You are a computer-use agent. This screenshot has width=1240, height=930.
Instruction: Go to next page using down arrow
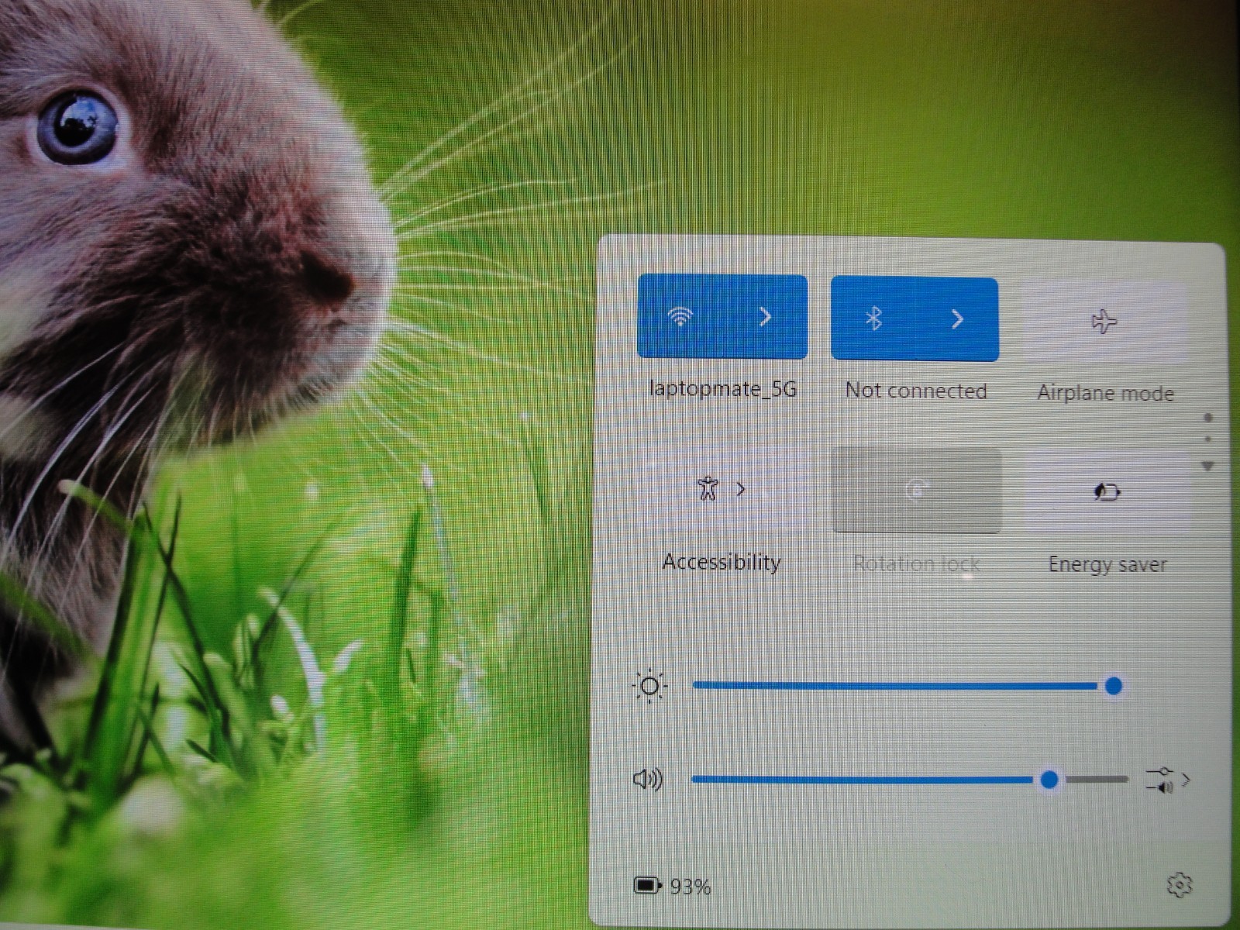1207,467
